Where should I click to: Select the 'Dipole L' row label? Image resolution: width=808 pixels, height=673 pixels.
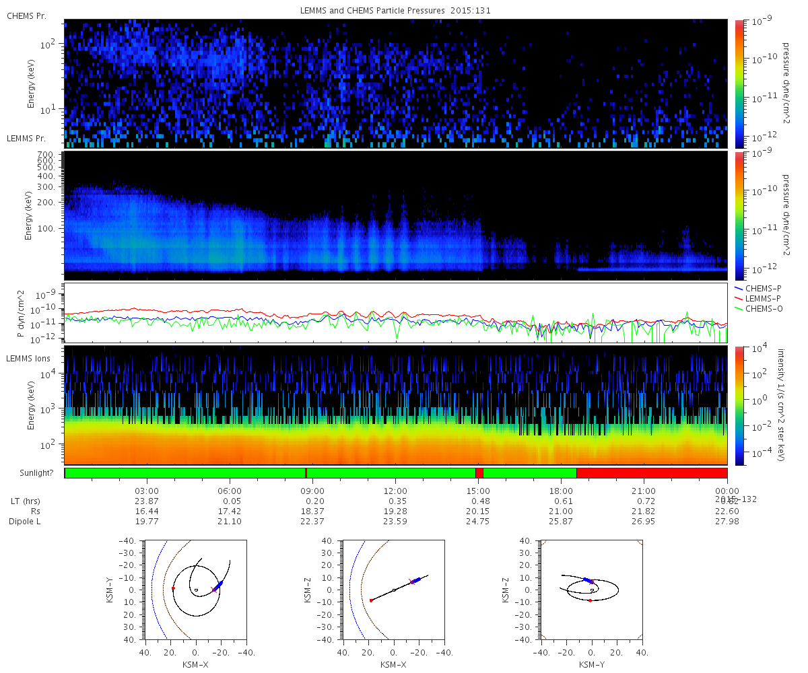25,522
